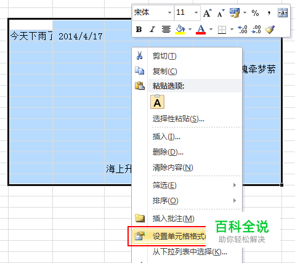The image size is (295, 263).
Task: Open 设置单元格格式 dialog
Action: click(x=169, y=236)
